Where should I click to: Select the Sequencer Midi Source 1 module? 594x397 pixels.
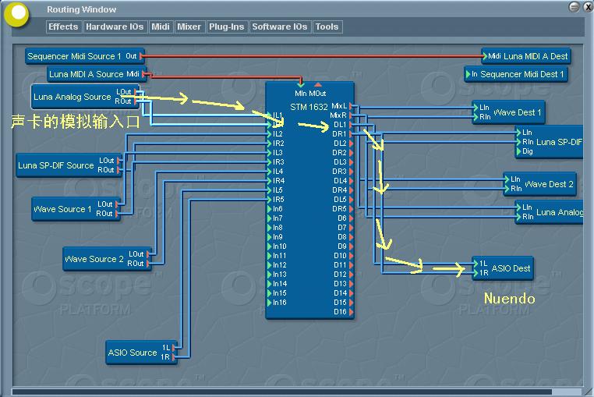(85, 56)
